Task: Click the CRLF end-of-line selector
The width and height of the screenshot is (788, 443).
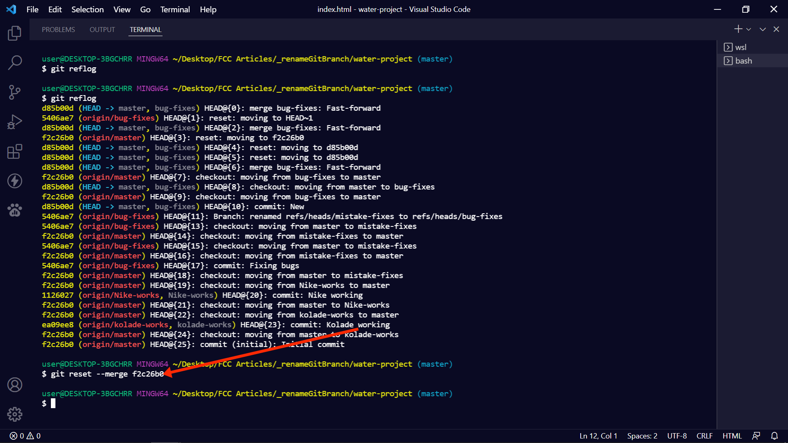Action: click(704, 436)
